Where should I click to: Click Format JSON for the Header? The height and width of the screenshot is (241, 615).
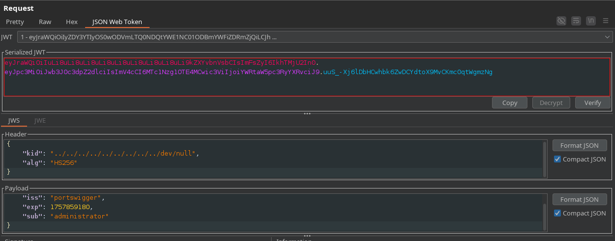coord(579,145)
